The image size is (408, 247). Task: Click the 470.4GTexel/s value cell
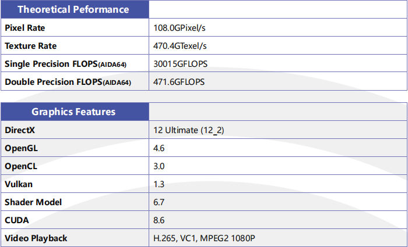pos(278,46)
